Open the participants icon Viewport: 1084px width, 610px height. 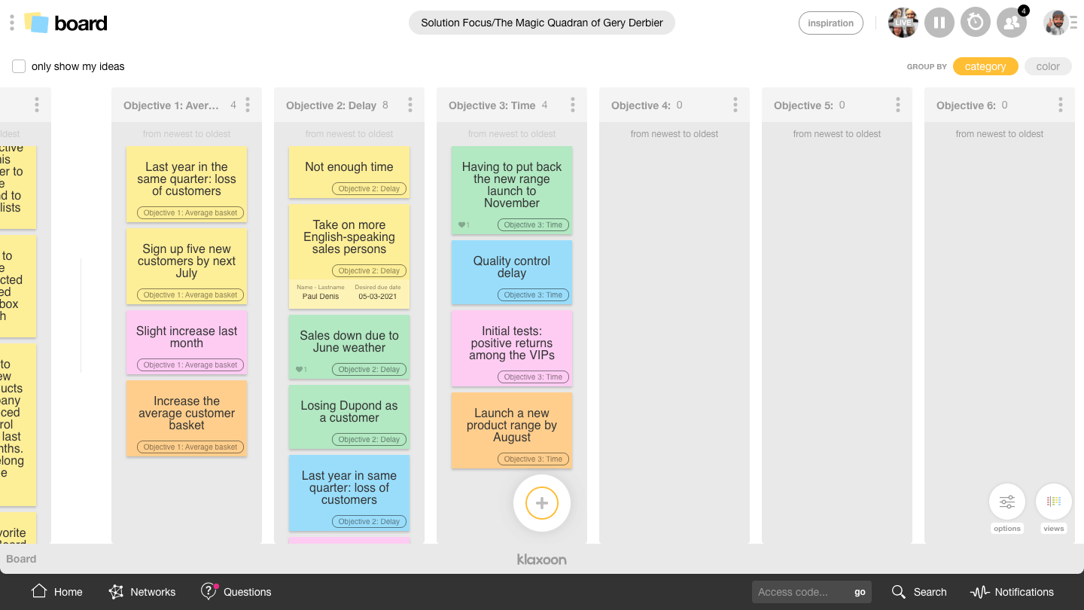pos(1012,23)
